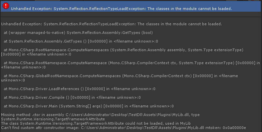Click the red error icon in the console
The image size is (262, 132).
click(6, 6)
